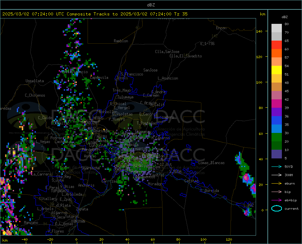Select the 'Zapata' map label

(82, 209)
